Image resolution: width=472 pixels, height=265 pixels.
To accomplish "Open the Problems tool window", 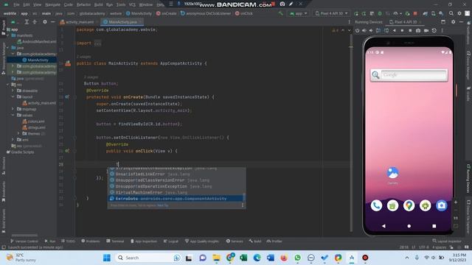I will click(91, 241).
